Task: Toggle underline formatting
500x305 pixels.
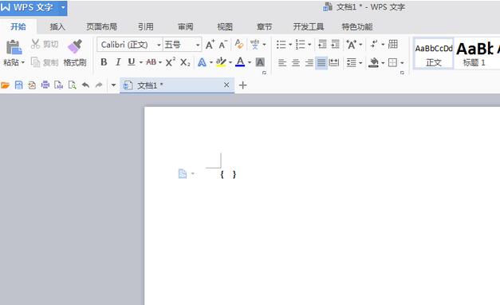Action: [132, 62]
